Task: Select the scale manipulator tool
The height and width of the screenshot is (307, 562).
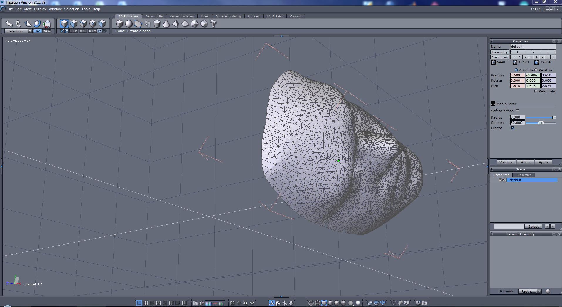Action: pos(28,24)
